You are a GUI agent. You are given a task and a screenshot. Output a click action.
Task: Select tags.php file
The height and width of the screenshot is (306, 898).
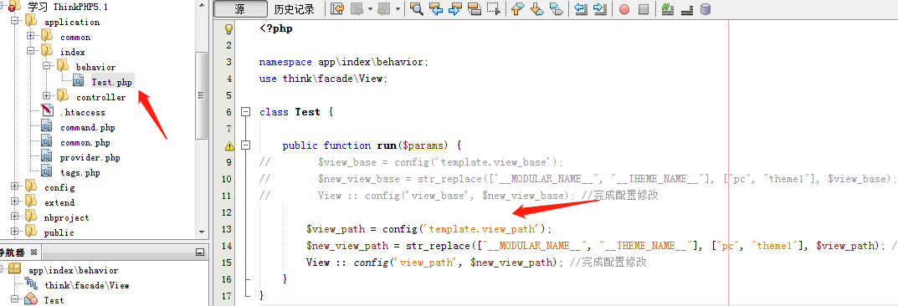tap(80, 173)
